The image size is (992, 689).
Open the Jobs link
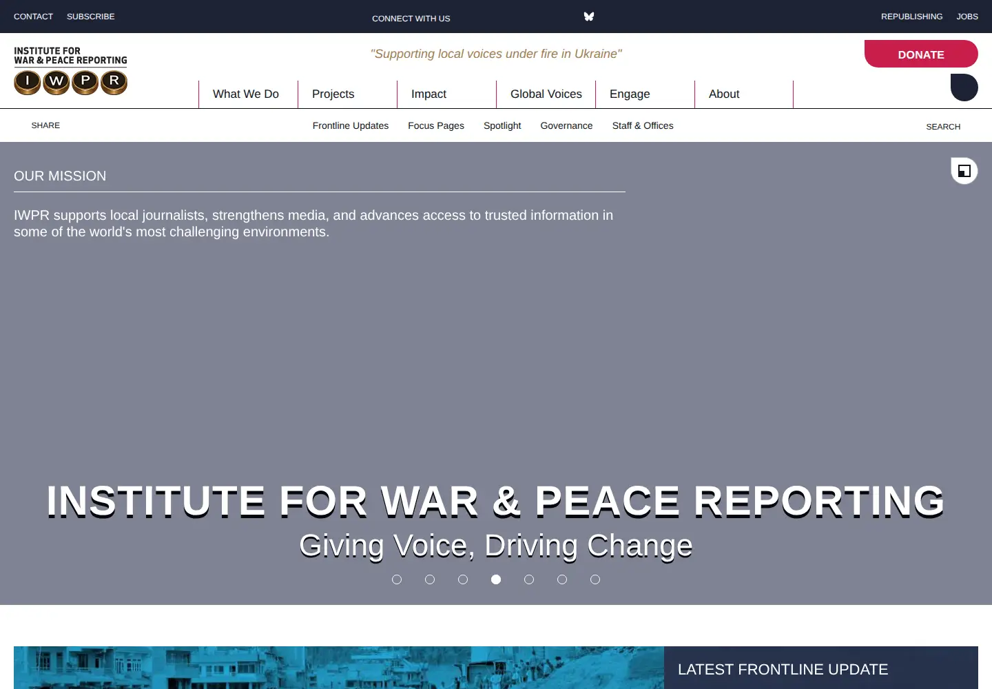tap(967, 17)
